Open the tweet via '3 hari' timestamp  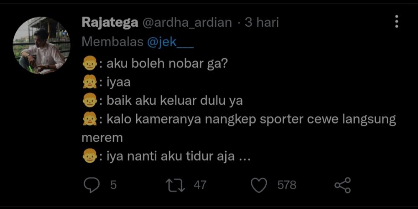pyautogui.click(x=262, y=22)
